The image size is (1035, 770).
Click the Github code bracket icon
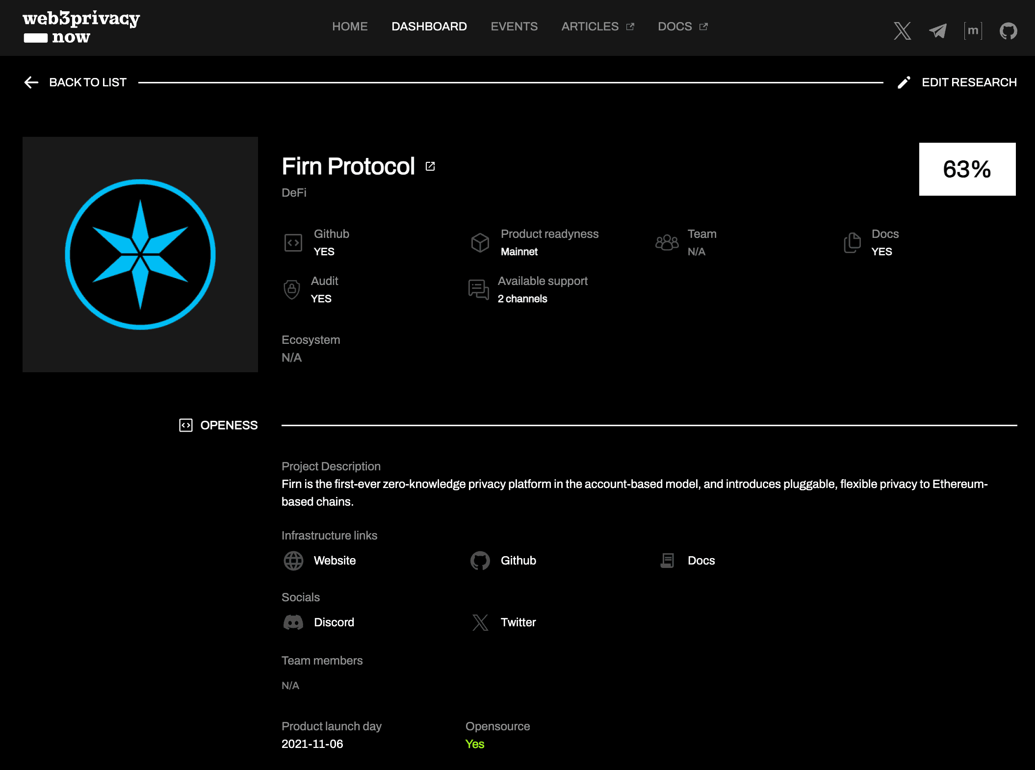pos(293,243)
